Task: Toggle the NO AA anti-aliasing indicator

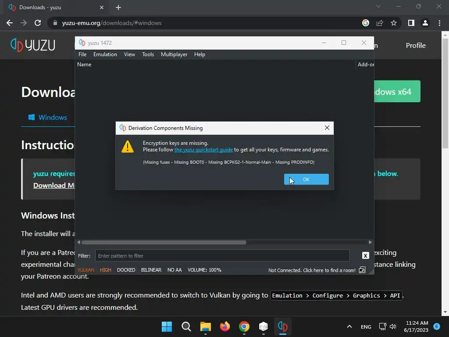Action: 175,270
